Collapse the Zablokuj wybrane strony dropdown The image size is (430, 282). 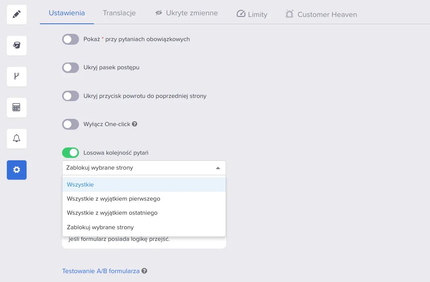click(x=144, y=168)
